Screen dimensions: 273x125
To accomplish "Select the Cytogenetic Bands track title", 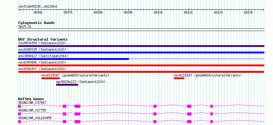I will point(37,23).
